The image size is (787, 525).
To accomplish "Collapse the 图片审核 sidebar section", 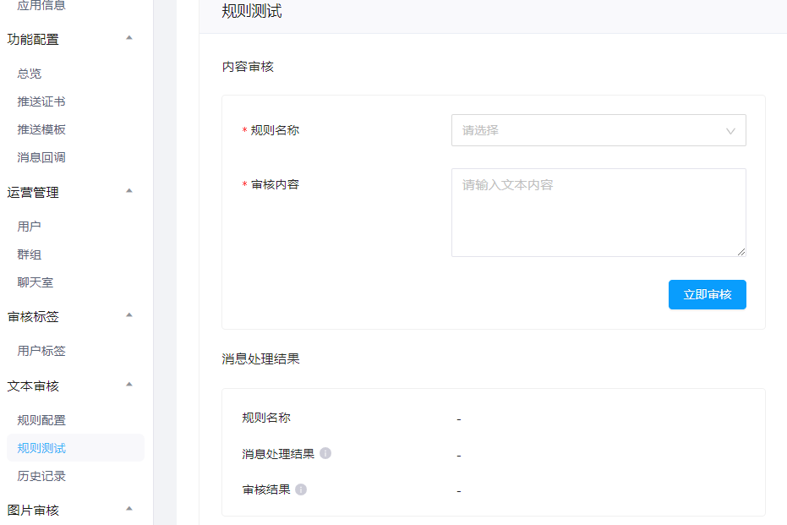I will pyautogui.click(x=129, y=509).
